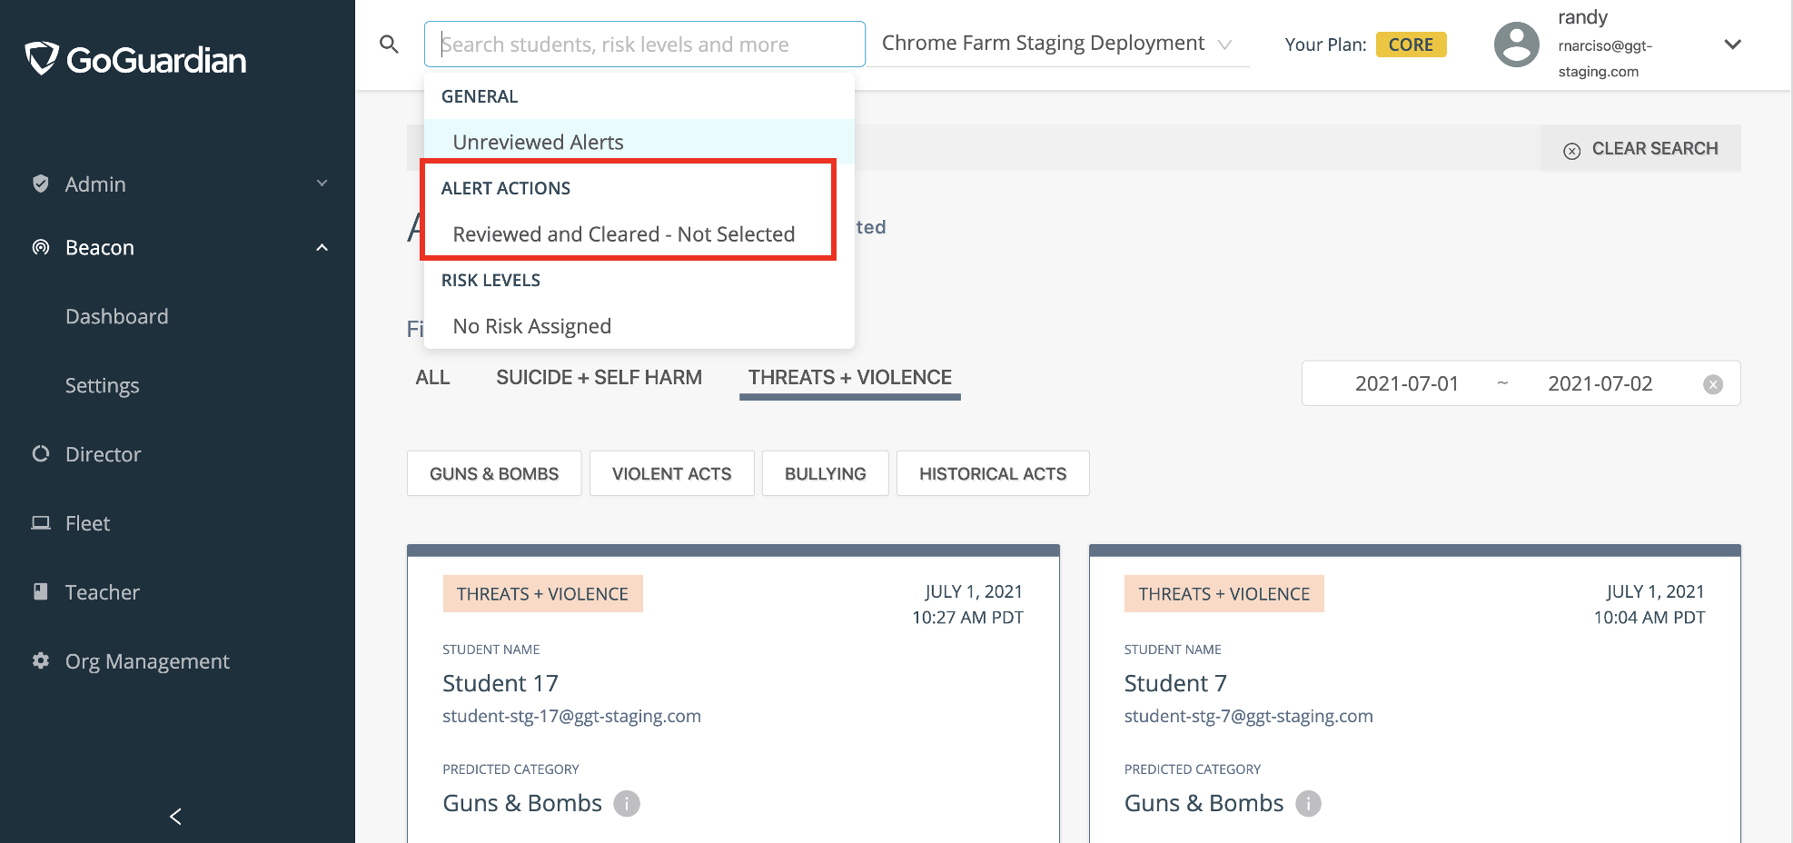Image resolution: width=1793 pixels, height=843 pixels.
Task: Open Org Management in the sidebar
Action: click(147, 660)
